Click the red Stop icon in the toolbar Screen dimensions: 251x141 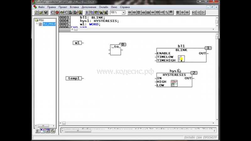[x=57, y=13]
